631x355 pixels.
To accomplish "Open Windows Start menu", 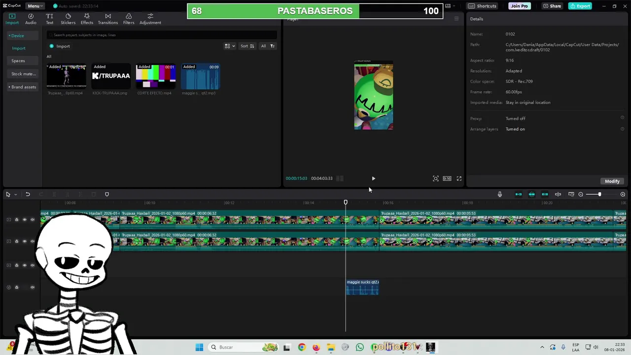I will [x=199, y=347].
